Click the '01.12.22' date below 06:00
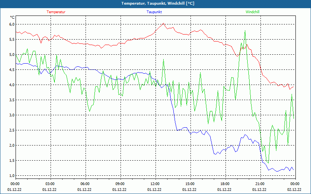311x194 pixels. [84, 189]
